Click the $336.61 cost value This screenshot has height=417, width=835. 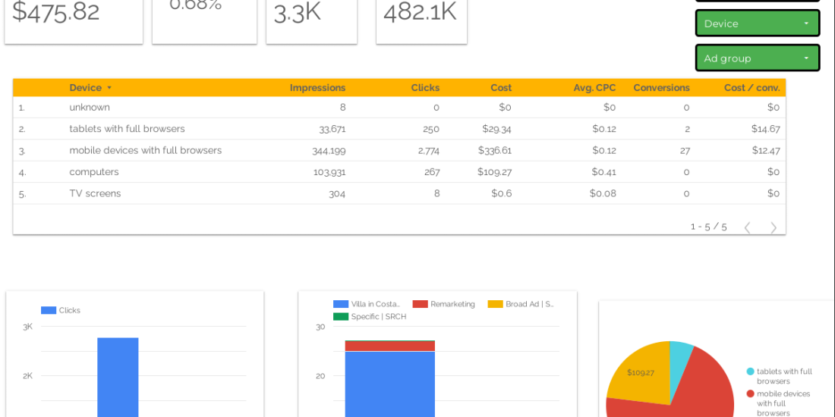click(x=495, y=151)
